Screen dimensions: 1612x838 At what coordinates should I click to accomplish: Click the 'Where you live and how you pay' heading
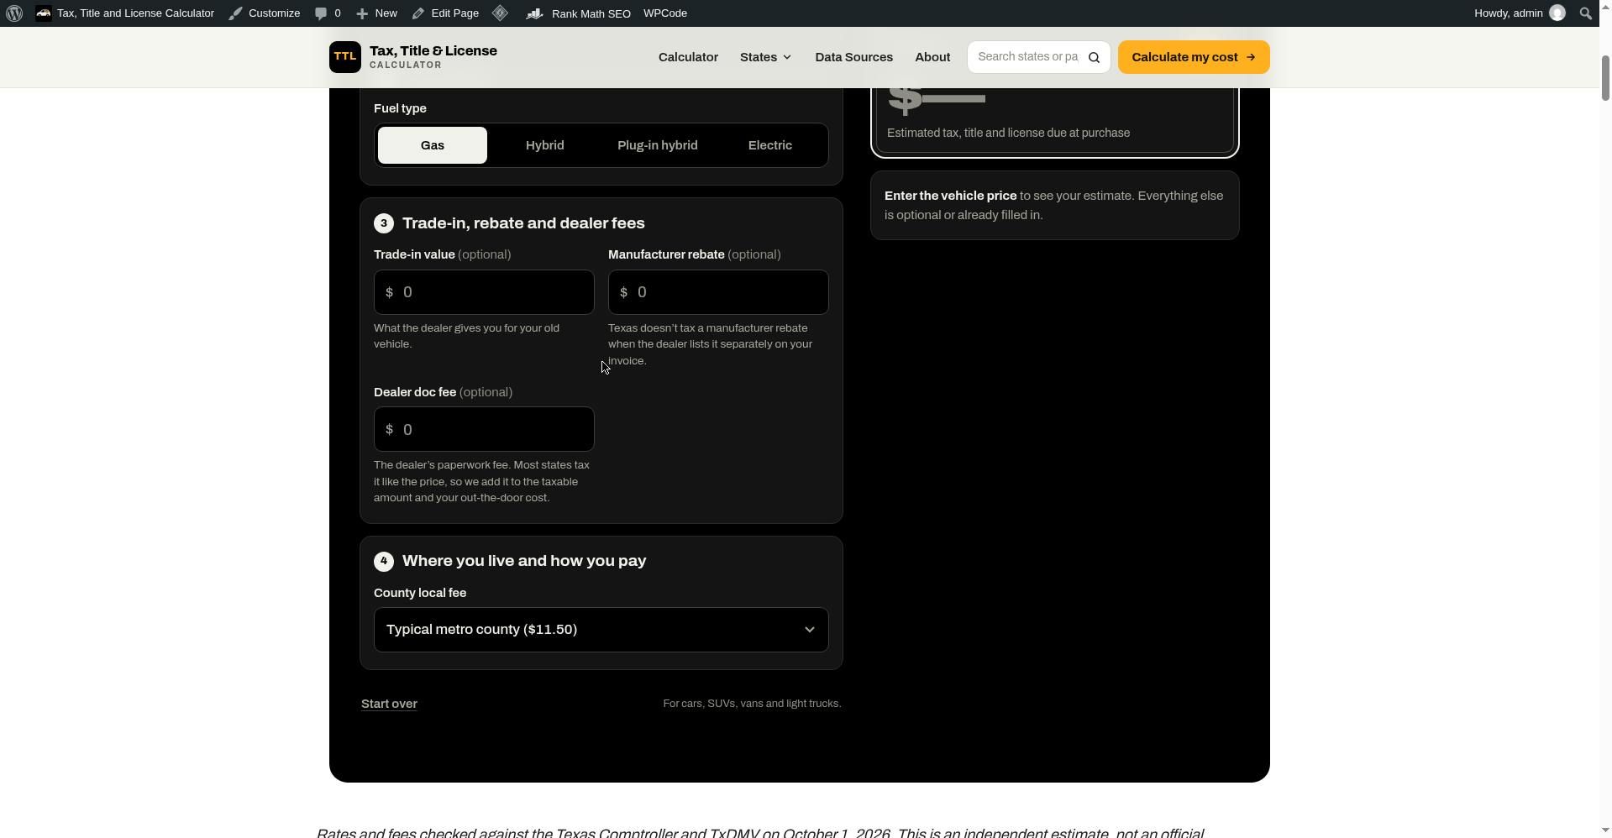point(524,561)
